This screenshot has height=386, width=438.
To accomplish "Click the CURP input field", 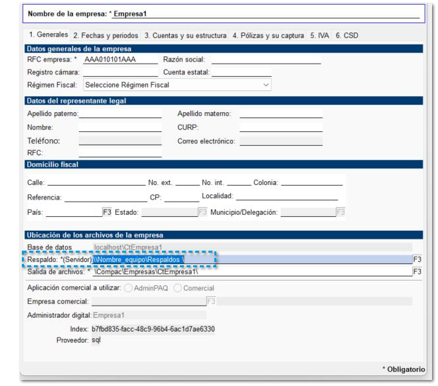I will point(281,127).
